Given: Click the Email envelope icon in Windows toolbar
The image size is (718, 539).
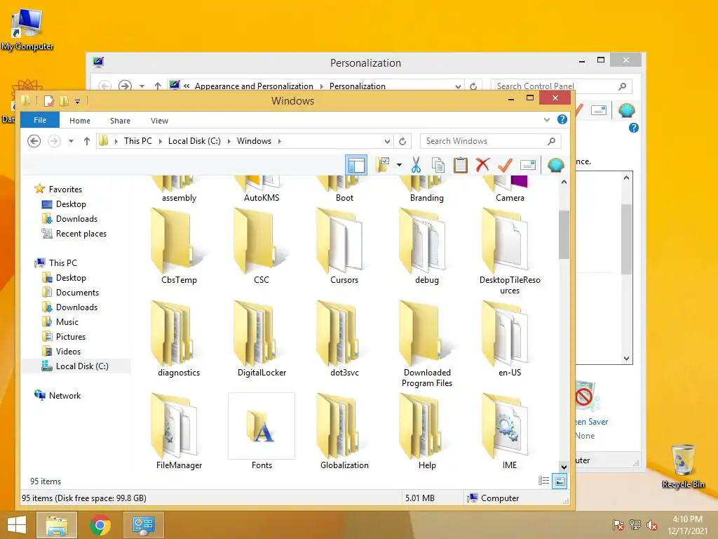Looking at the screenshot, I should (x=527, y=164).
